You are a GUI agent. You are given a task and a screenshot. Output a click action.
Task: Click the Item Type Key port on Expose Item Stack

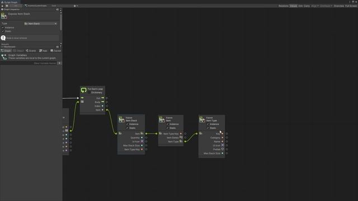tap(147, 150)
